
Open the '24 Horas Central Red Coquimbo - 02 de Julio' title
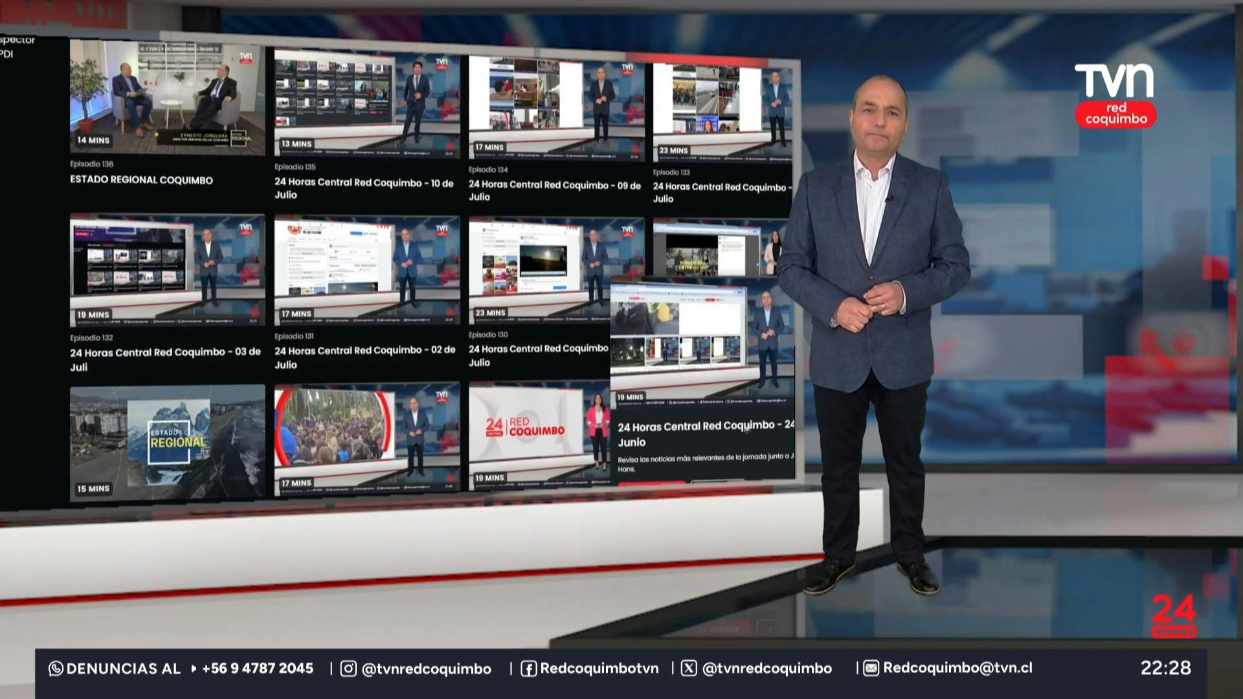tap(364, 357)
